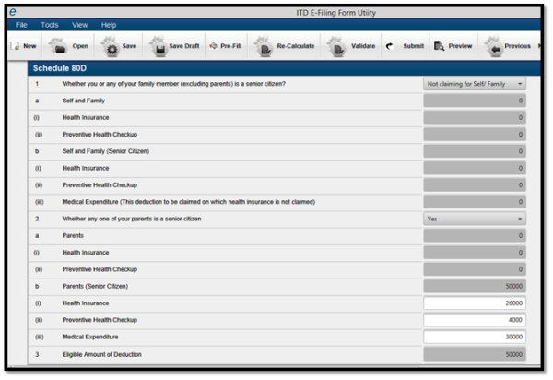Open the Help menu
553x380 pixels.
[x=109, y=24]
